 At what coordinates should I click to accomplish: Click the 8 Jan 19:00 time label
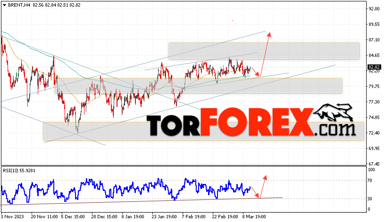click(x=133, y=217)
